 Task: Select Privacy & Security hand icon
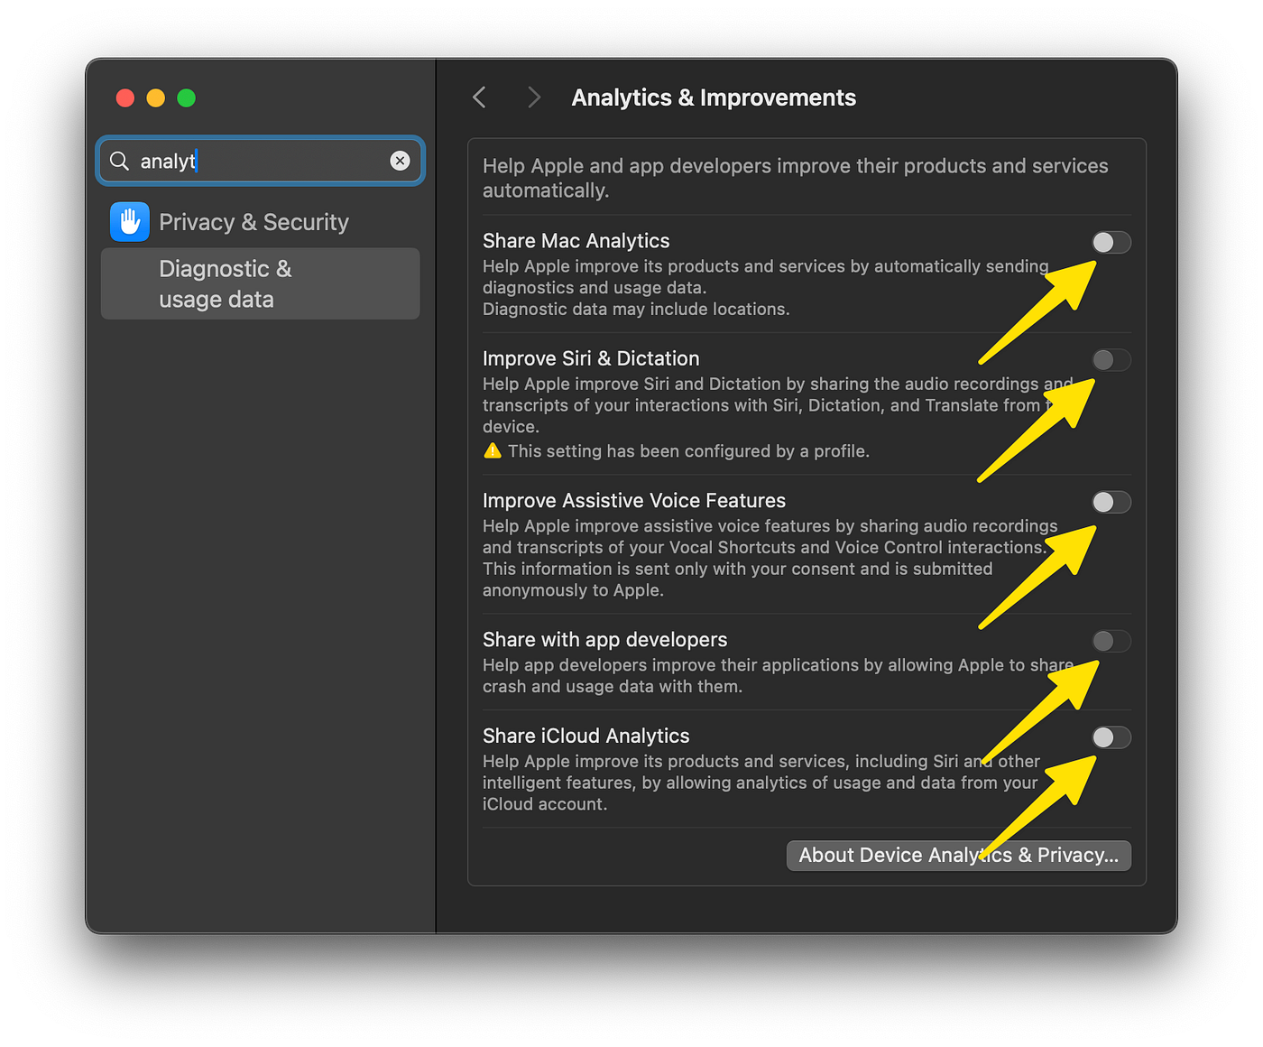tap(130, 222)
